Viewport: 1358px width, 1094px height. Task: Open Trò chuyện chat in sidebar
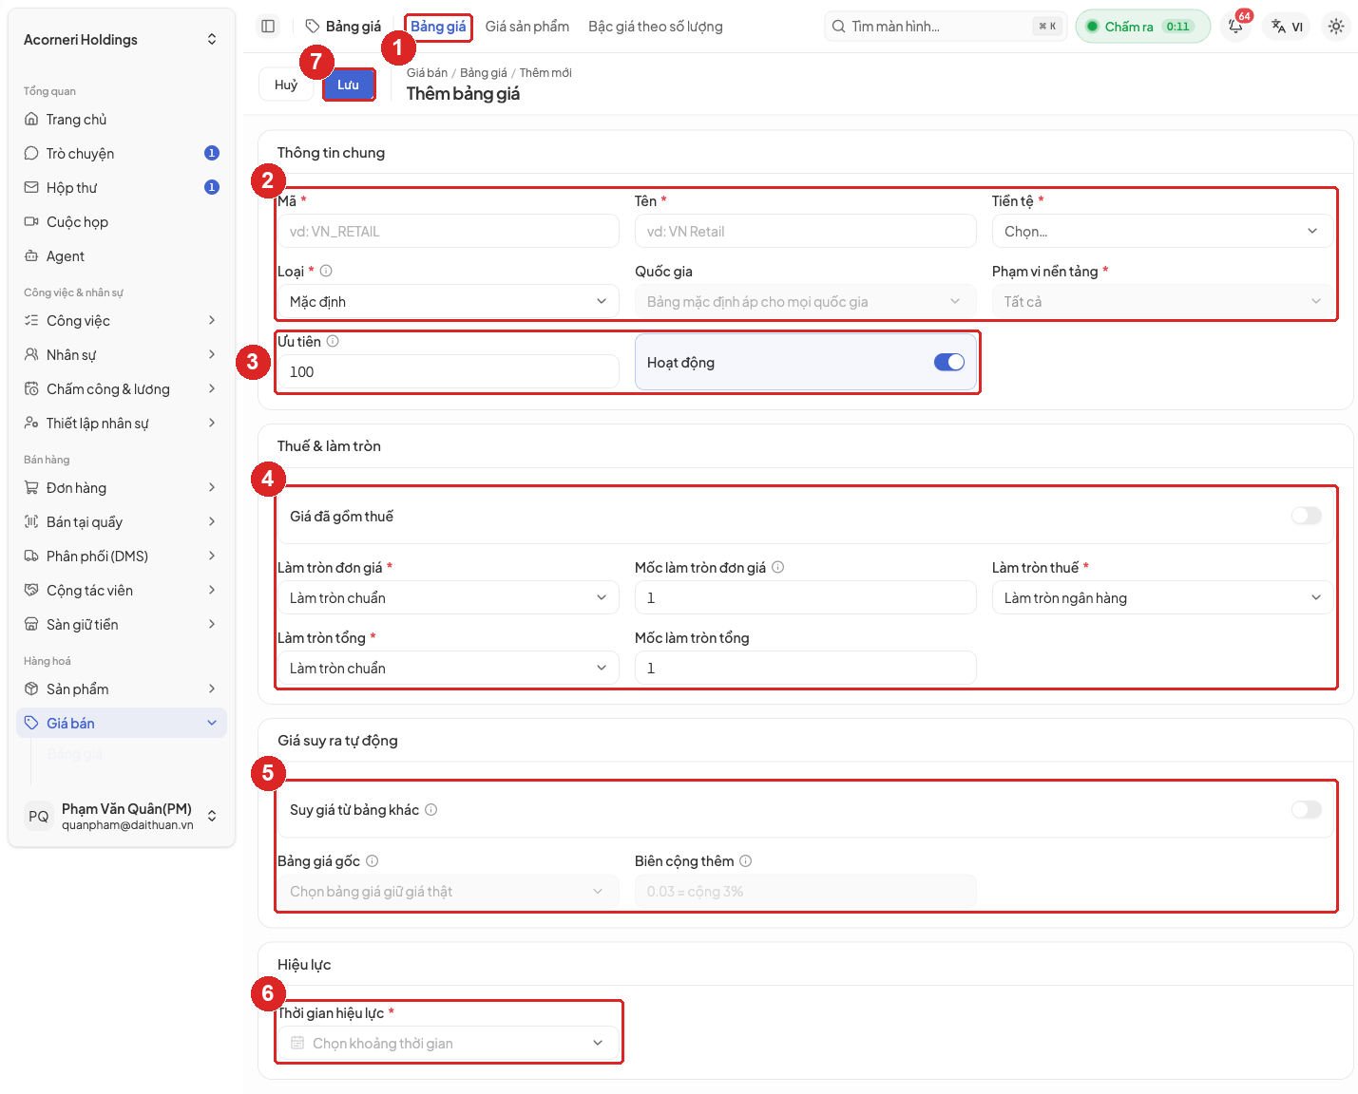[x=122, y=154]
